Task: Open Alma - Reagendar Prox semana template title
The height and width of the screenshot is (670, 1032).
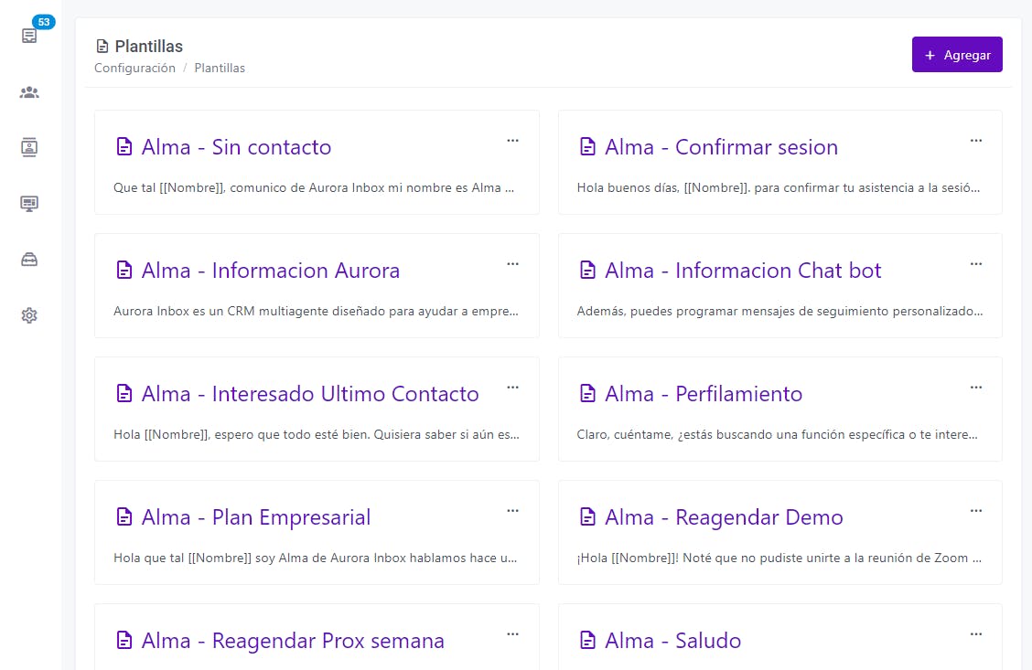Action: 293,640
